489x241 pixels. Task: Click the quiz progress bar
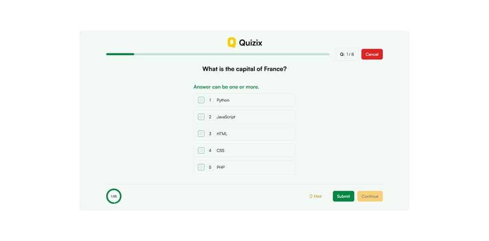[218, 54]
